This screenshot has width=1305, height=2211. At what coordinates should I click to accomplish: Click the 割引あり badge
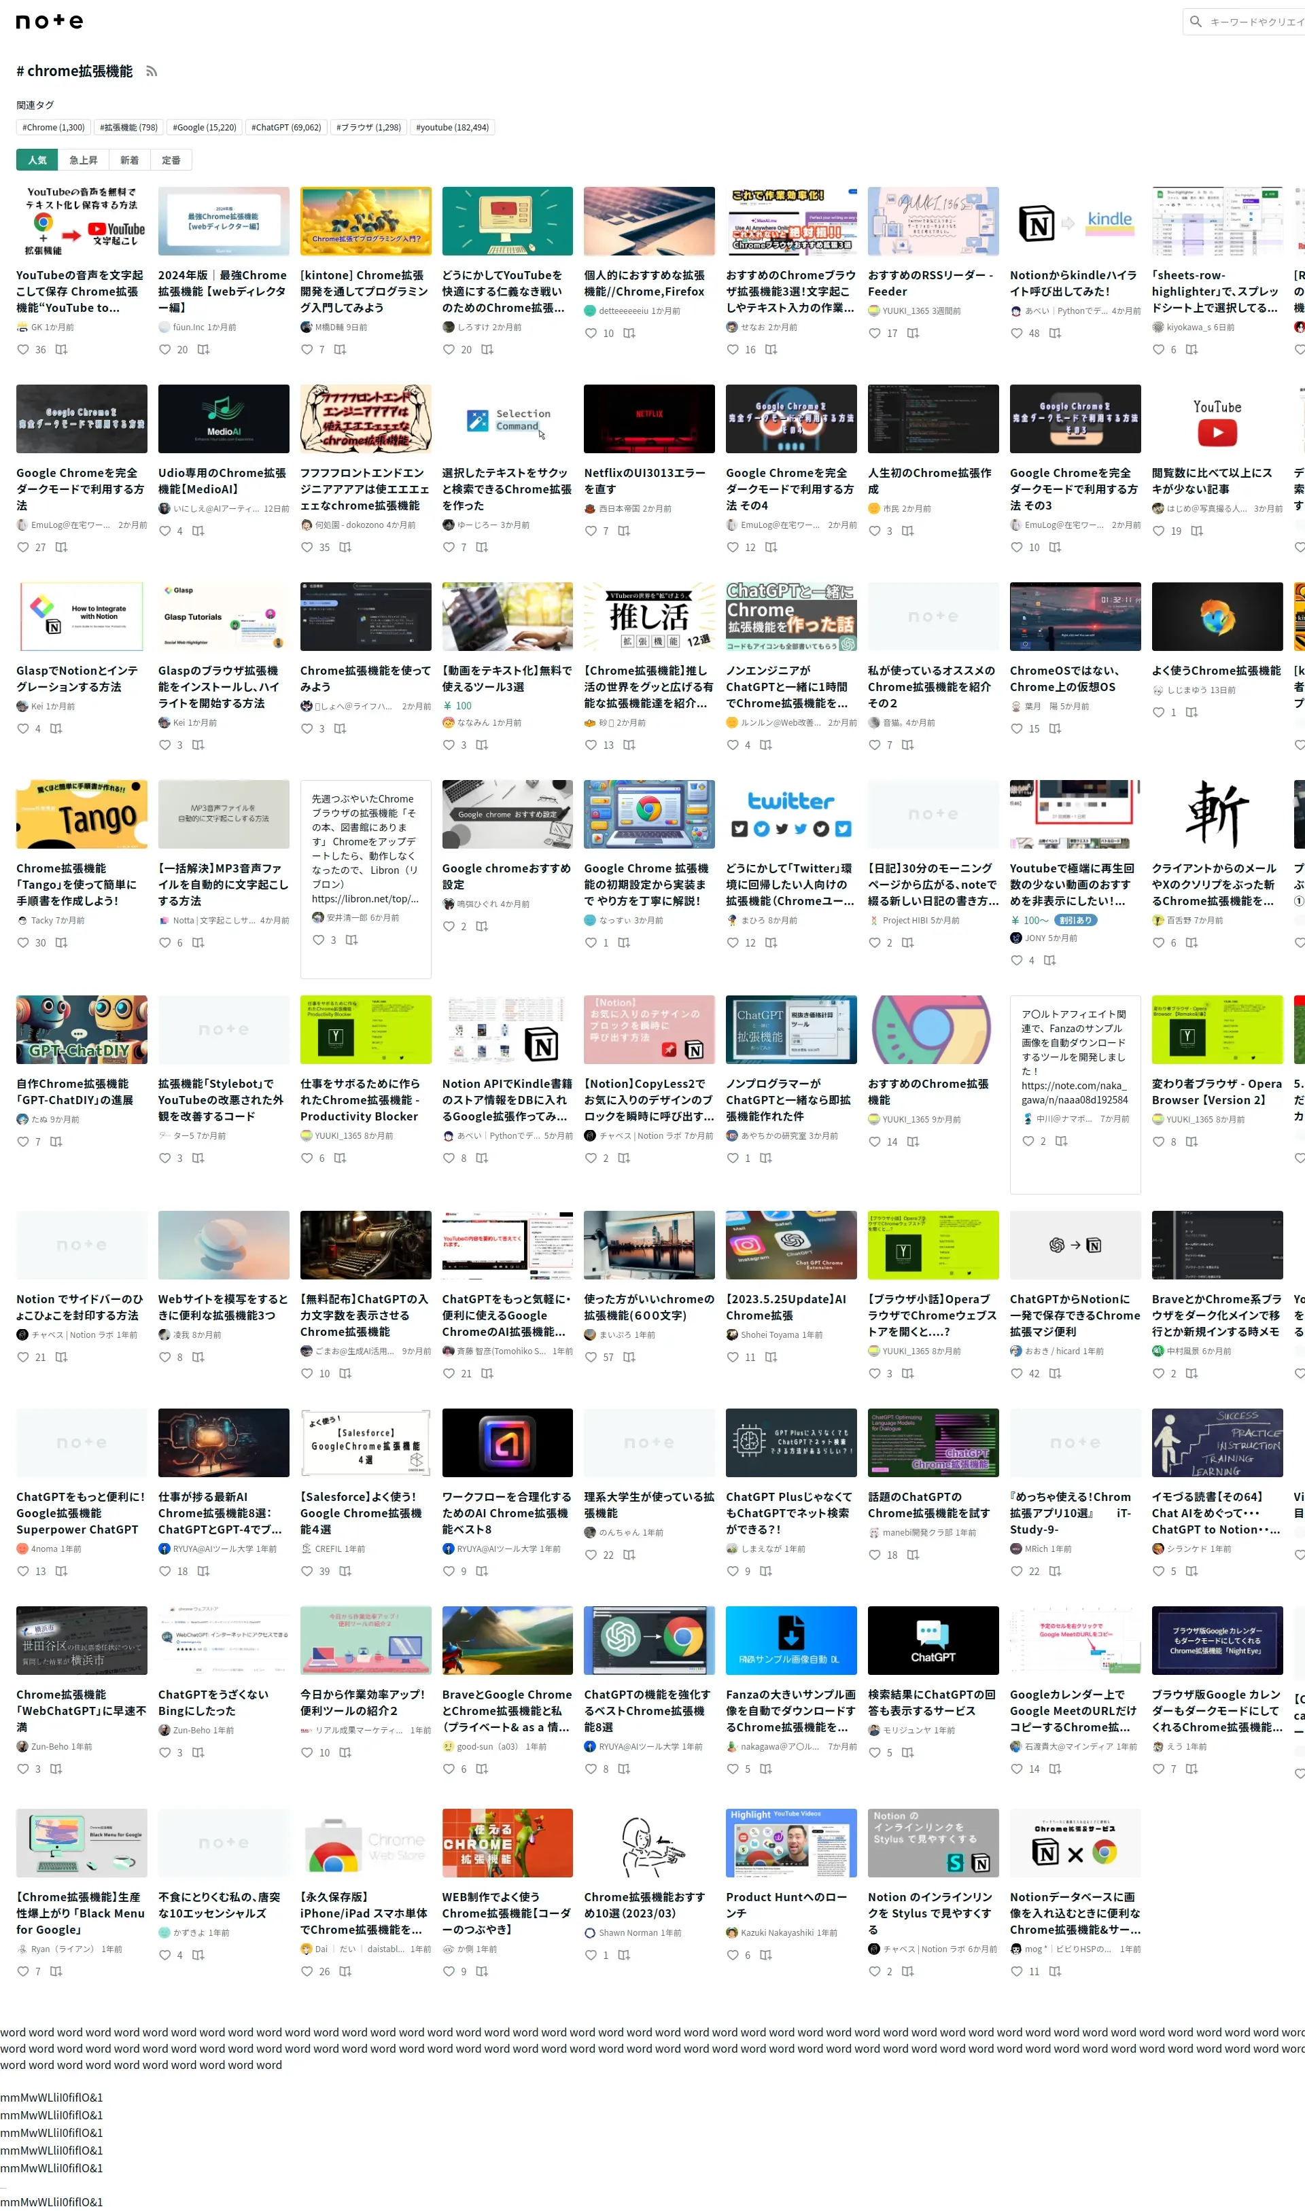(x=1075, y=921)
